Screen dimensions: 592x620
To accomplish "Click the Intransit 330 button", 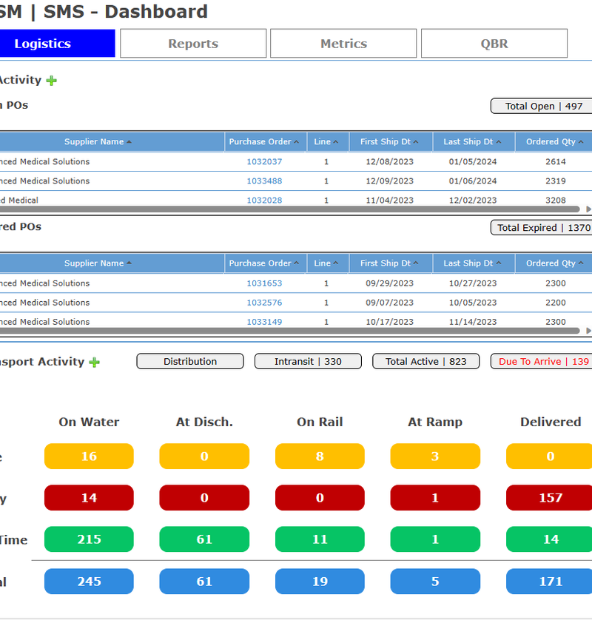I will [308, 362].
